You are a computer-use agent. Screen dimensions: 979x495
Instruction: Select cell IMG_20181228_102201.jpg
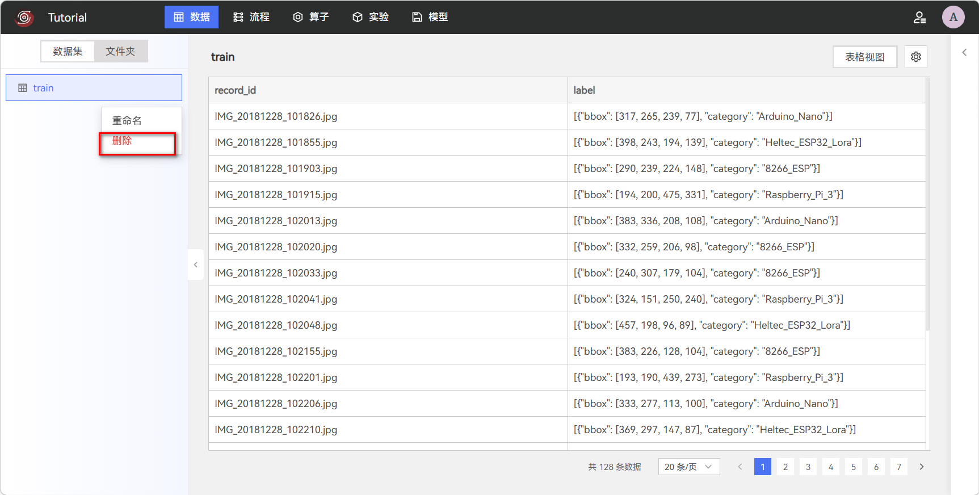click(388, 377)
